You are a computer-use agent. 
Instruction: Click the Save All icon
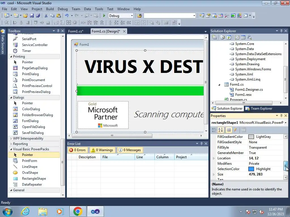coord(38,16)
